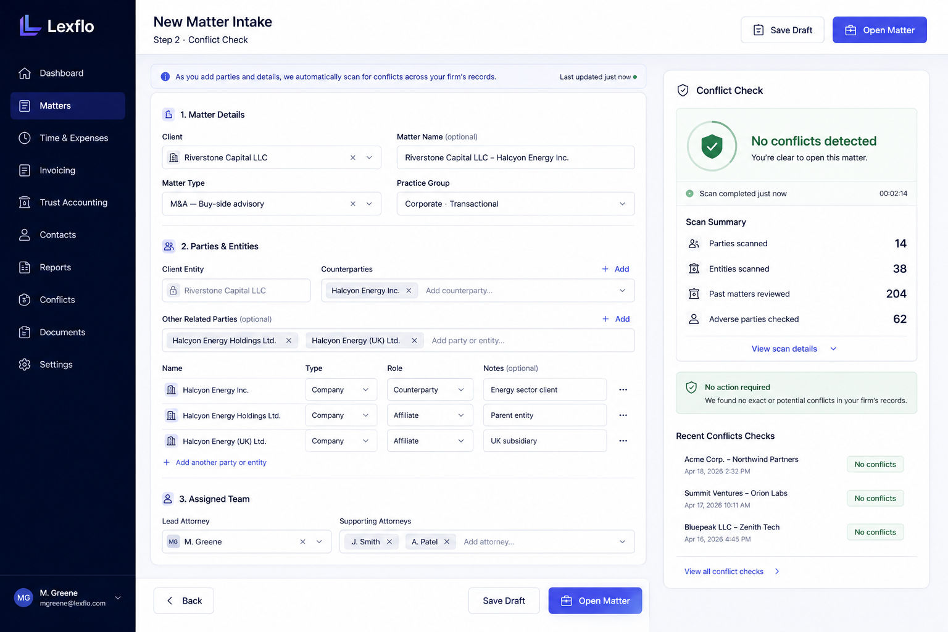
Task: Click the Add counterparty input
Action: pyautogui.click(x=459, y=291)
